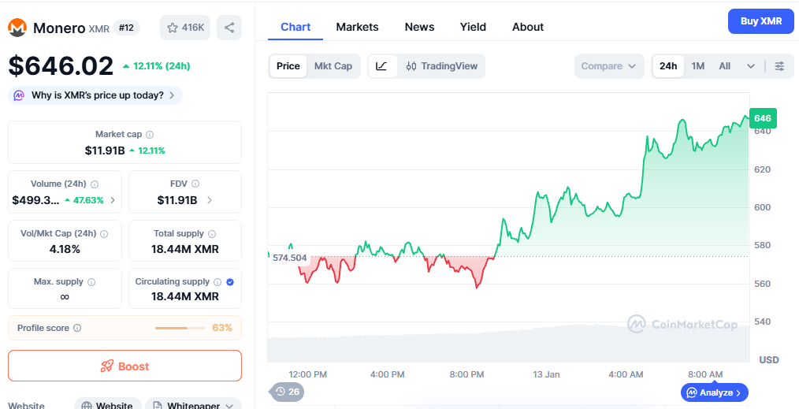
Task: Open the share icon button
Action: click(229, 28)
